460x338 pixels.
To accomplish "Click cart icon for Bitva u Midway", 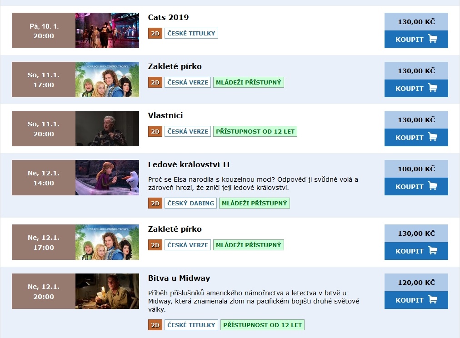I will click(x=432, y=299).
